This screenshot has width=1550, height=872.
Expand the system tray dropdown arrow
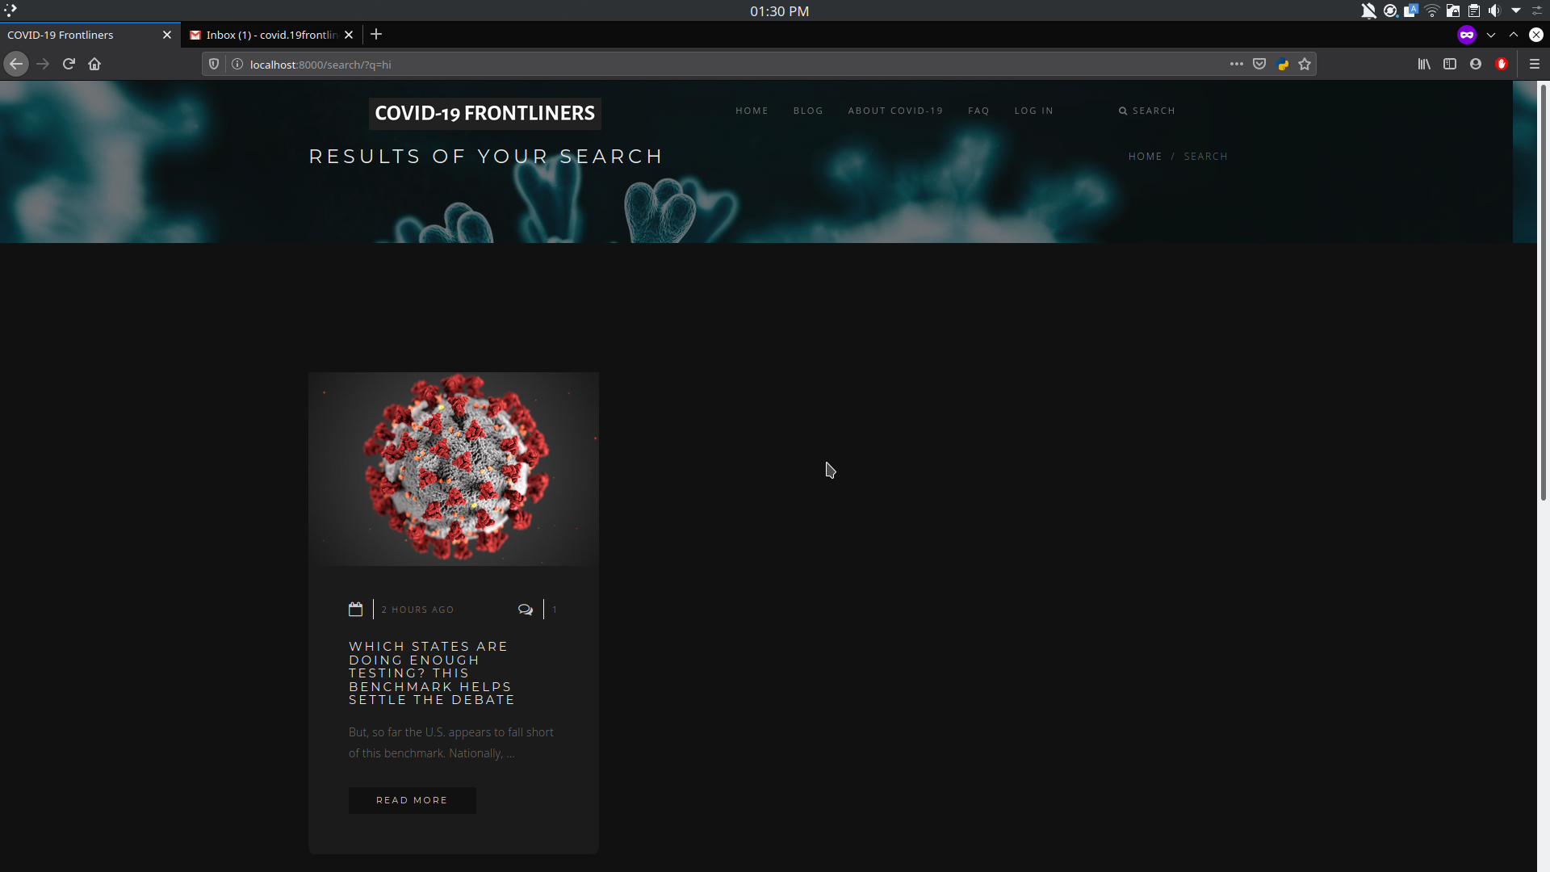[x=1516, y=10]
